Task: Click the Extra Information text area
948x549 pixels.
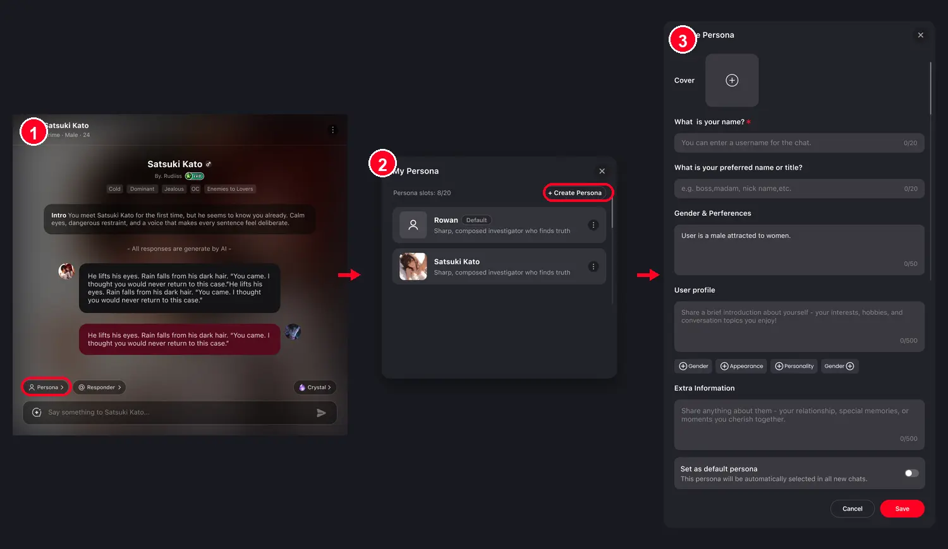Action: click(x=799, y=425)
